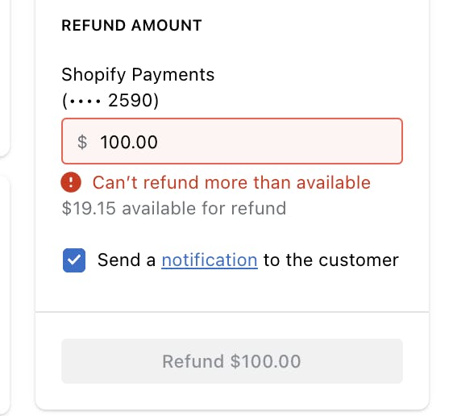Click the REFUND AMOUNT heading
453x416 pixels.
tap(131, 26)
